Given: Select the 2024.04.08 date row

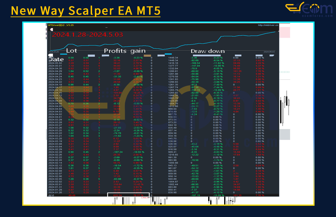Looking at the screenshot, I should point(164,103).
